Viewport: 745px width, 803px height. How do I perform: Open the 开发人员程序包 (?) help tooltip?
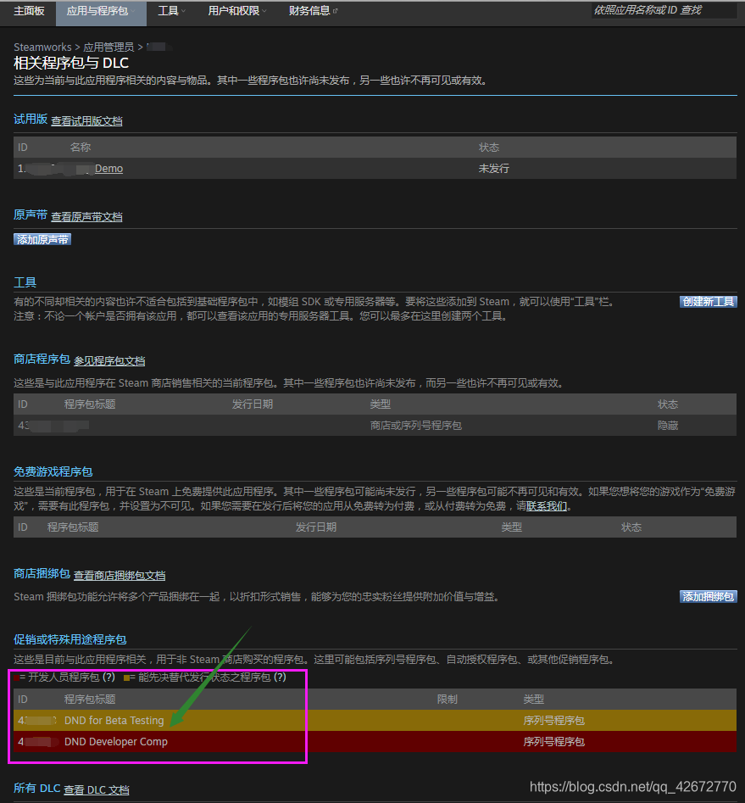(x=108, y=677)
